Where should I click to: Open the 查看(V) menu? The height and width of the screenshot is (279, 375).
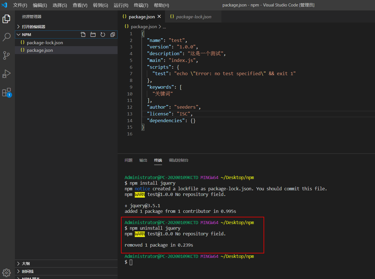[x=80, y=5]
